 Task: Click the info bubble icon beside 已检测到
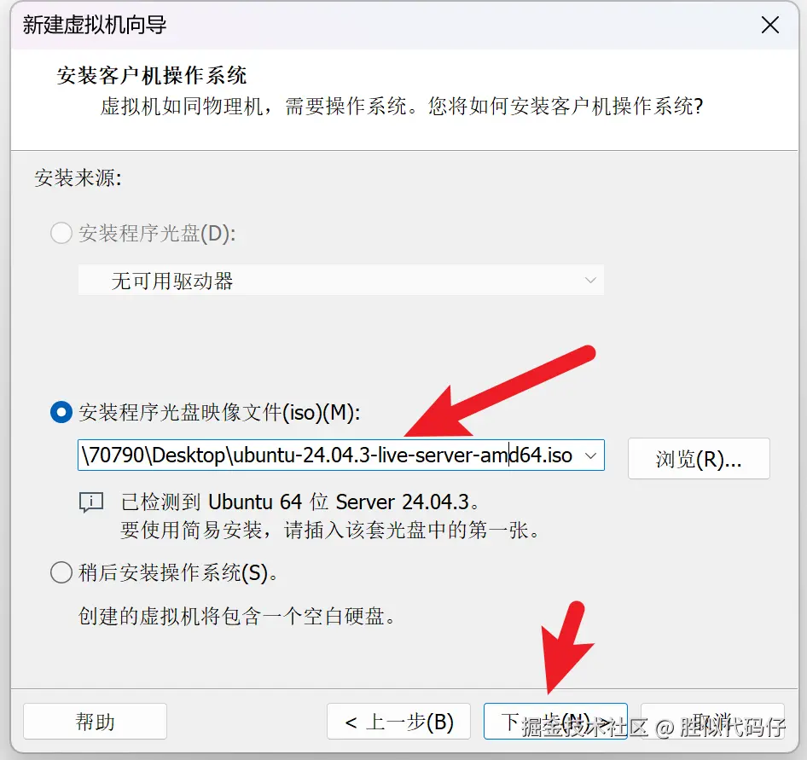(91, 502)
